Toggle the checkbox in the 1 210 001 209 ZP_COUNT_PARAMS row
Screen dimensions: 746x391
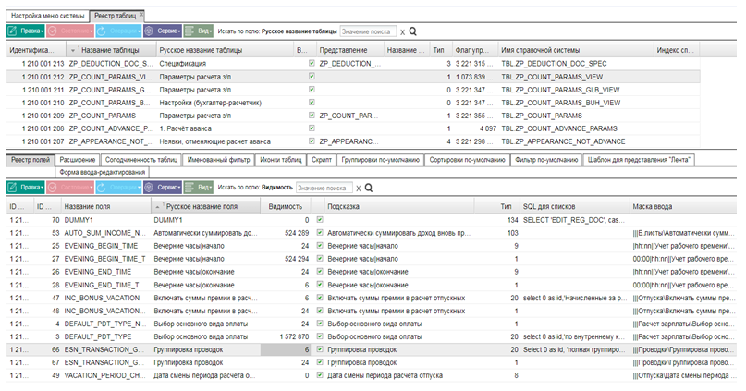pyautogui.click(x=312, y=116)
